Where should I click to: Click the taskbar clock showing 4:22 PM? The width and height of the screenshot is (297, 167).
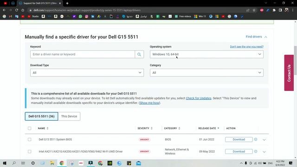tap(280, 163)
